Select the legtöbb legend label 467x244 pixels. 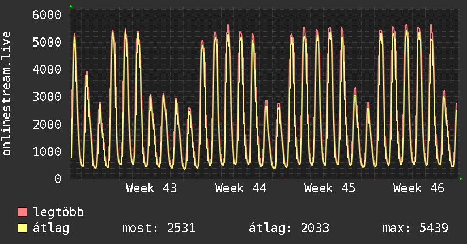pos(58,212)
